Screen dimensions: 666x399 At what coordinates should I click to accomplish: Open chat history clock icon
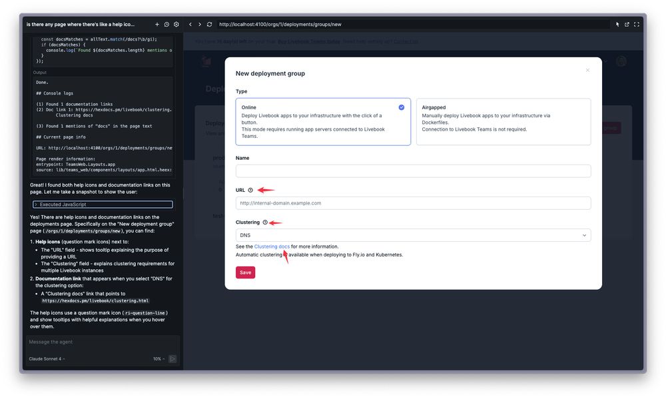click(166, 25)
